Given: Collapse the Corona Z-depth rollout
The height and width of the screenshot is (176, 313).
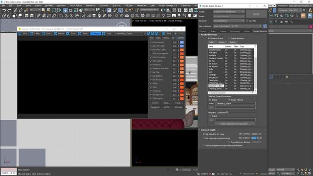Looking at the screenshot, I should pyautogui.click(x=208, y=130).
